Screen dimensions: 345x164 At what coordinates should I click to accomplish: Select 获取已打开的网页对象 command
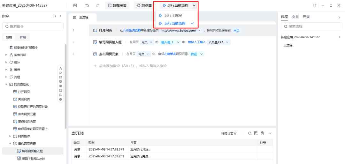coord(31,107)
